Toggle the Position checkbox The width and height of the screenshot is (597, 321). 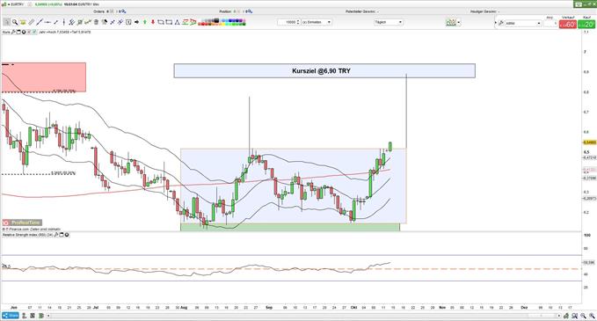click(x=239, y=11)
